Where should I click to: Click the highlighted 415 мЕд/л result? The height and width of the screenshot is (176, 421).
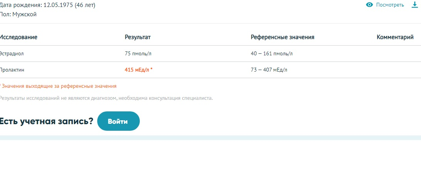tap(138, 70)
